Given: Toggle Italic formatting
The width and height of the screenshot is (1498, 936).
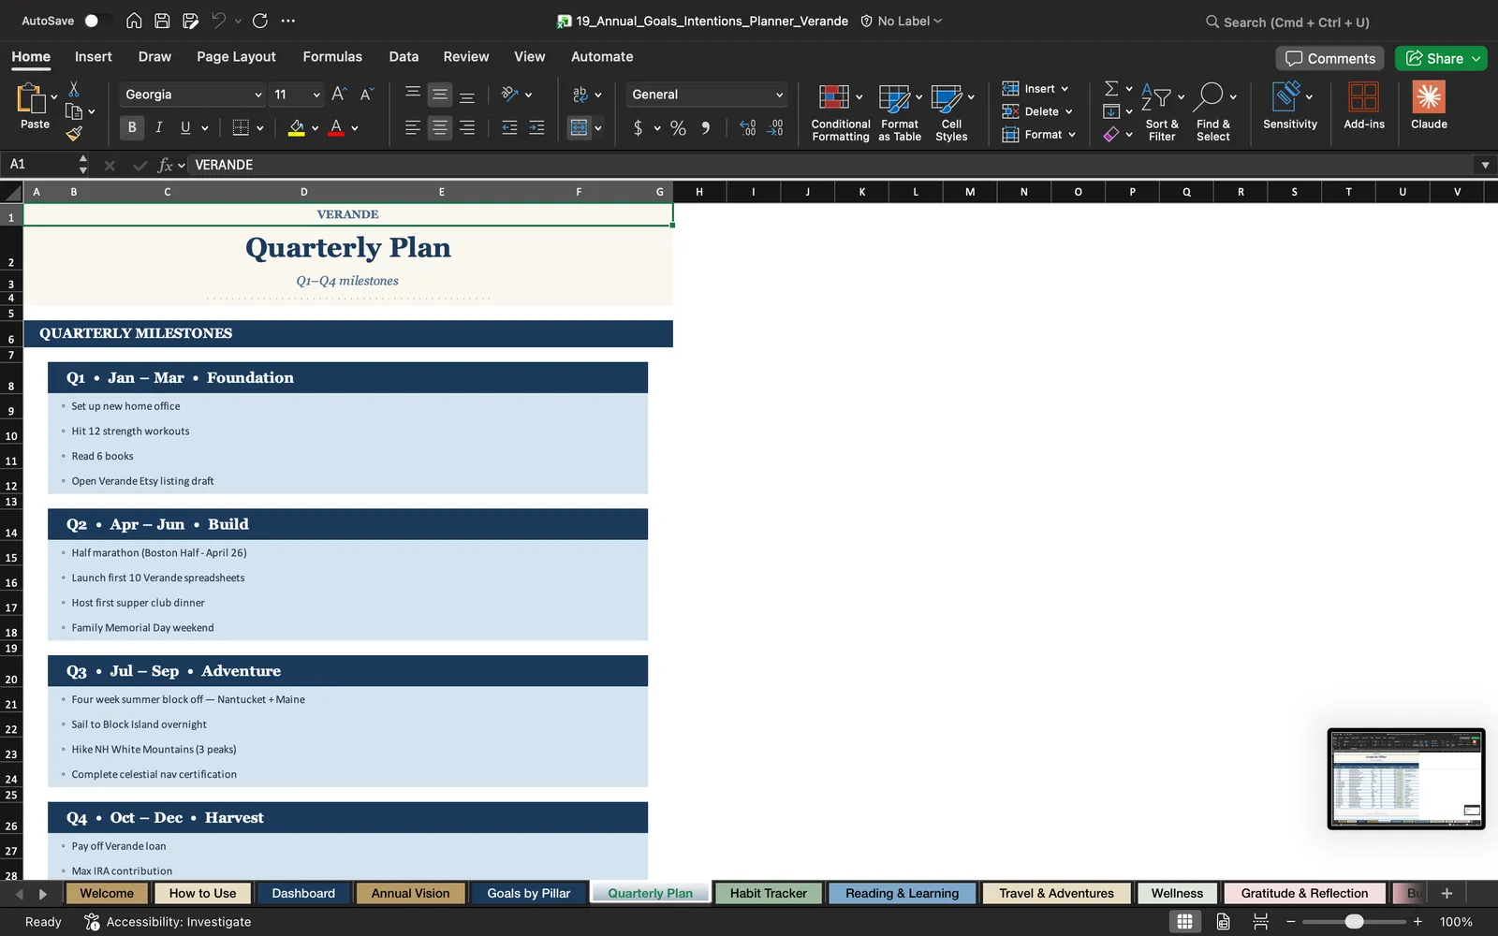Looking at the screenshot, I should (x=158, y=127).
